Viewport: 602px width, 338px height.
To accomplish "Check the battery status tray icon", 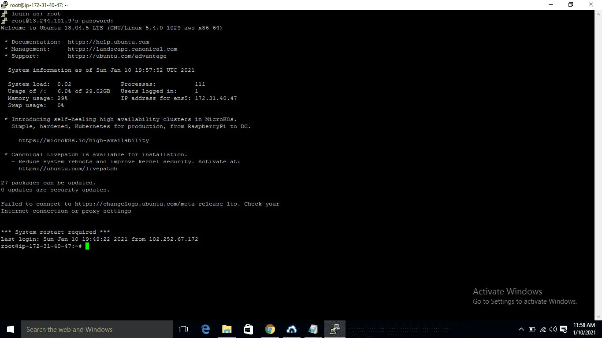I will coord(532,329).
